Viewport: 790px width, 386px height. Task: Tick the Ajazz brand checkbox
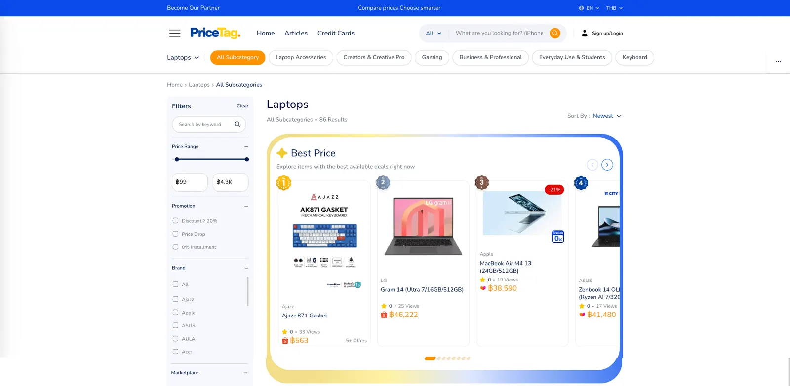coord(175,299)
